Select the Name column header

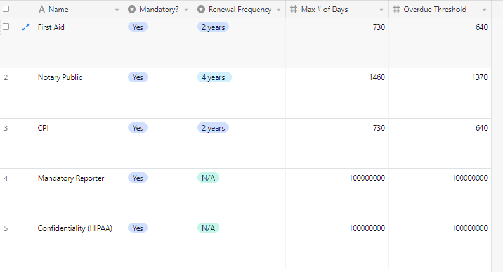pyautogui.click(x=62, y=9)
